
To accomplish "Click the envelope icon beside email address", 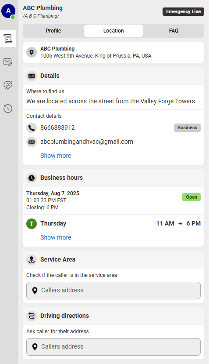I will [x=32, y=142].
